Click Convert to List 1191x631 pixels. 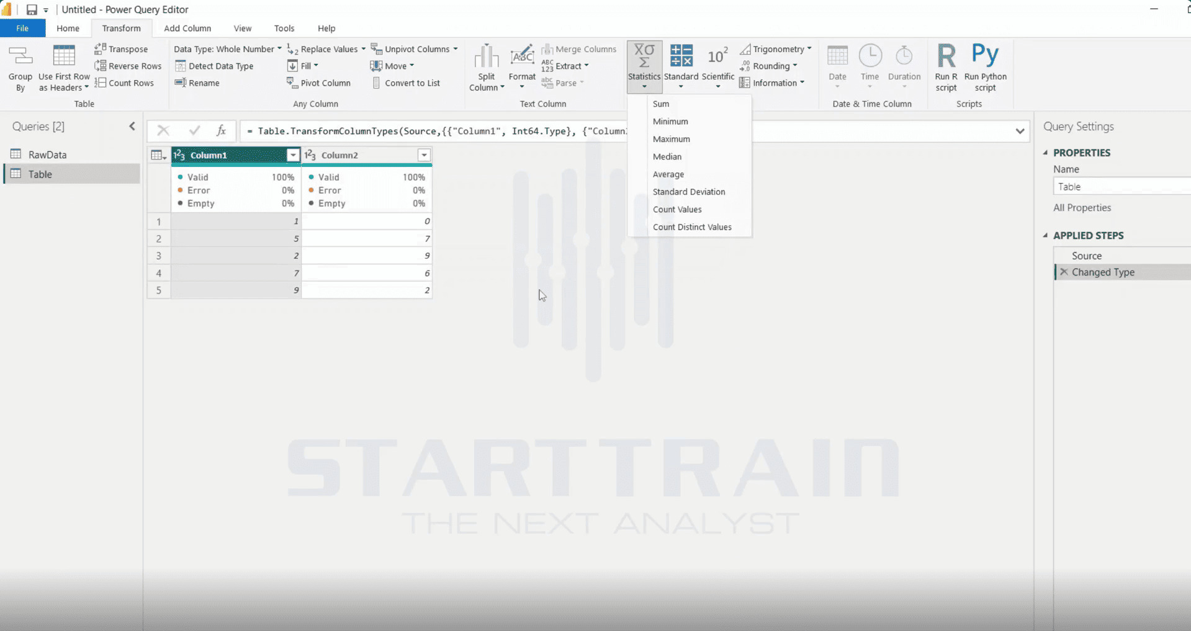tap(406, 83)
